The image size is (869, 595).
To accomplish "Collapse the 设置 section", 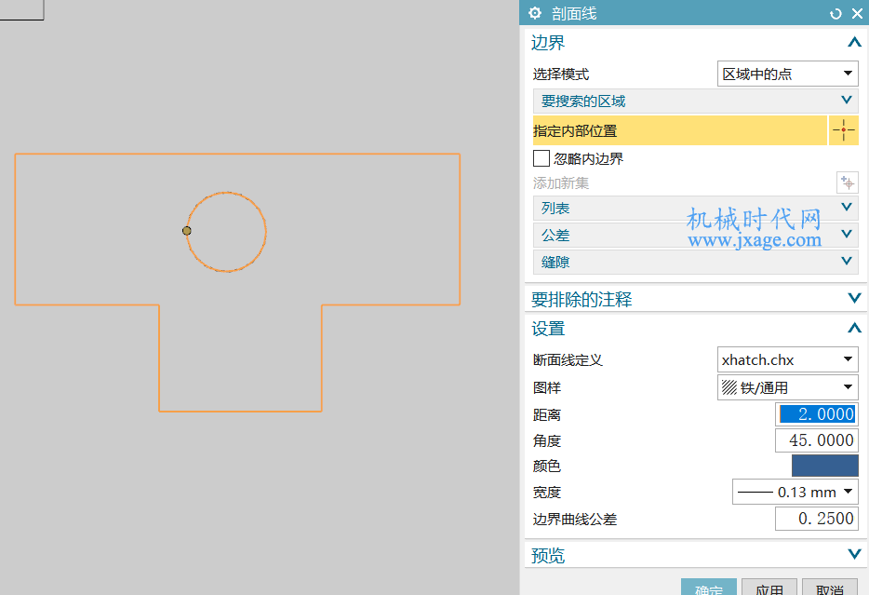I will pos(854,329).
